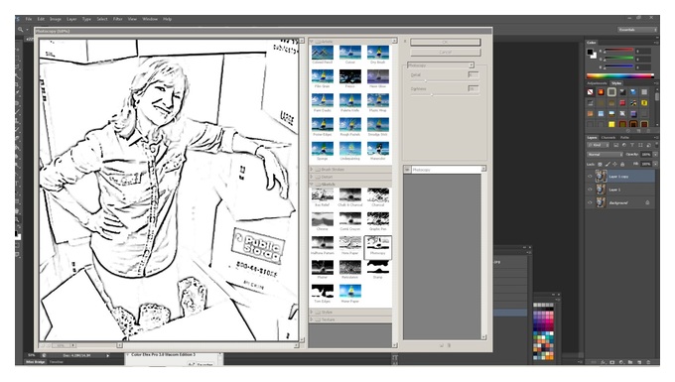Select the Dry Brush filter thumbnail
The height and width of the screenshot is (382, 675).
(x=378, y=53)
